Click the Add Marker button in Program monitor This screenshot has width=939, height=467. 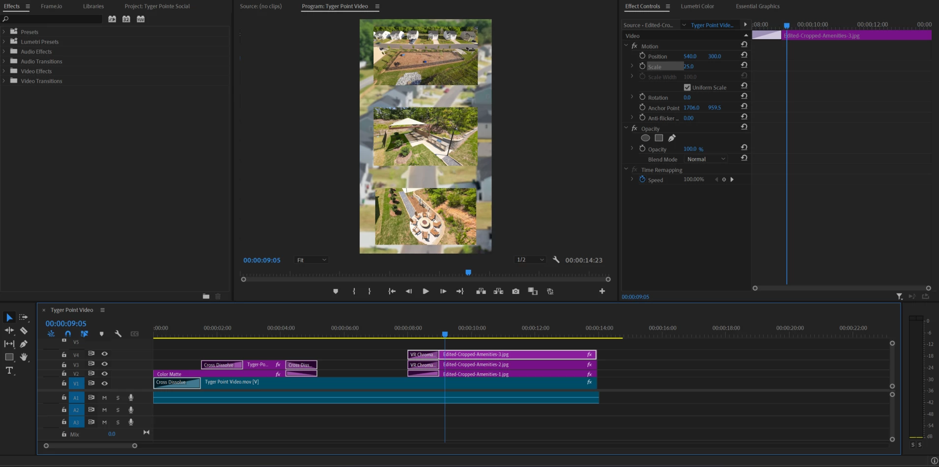(x=336, y=291)
